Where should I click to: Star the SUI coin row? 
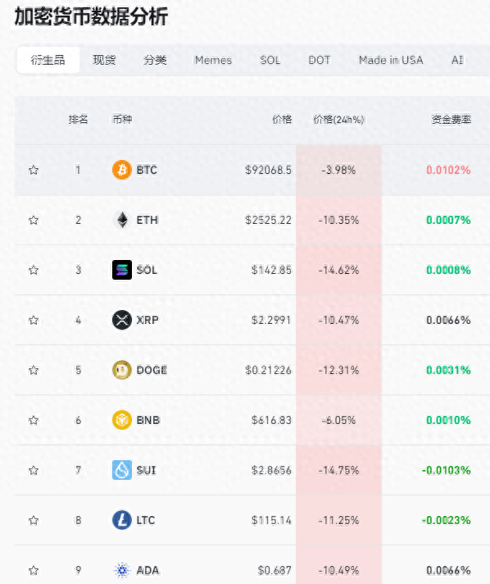point(34,470)
